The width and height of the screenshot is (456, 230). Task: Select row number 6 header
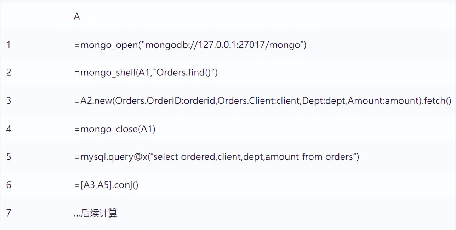(x=8, y=185)
